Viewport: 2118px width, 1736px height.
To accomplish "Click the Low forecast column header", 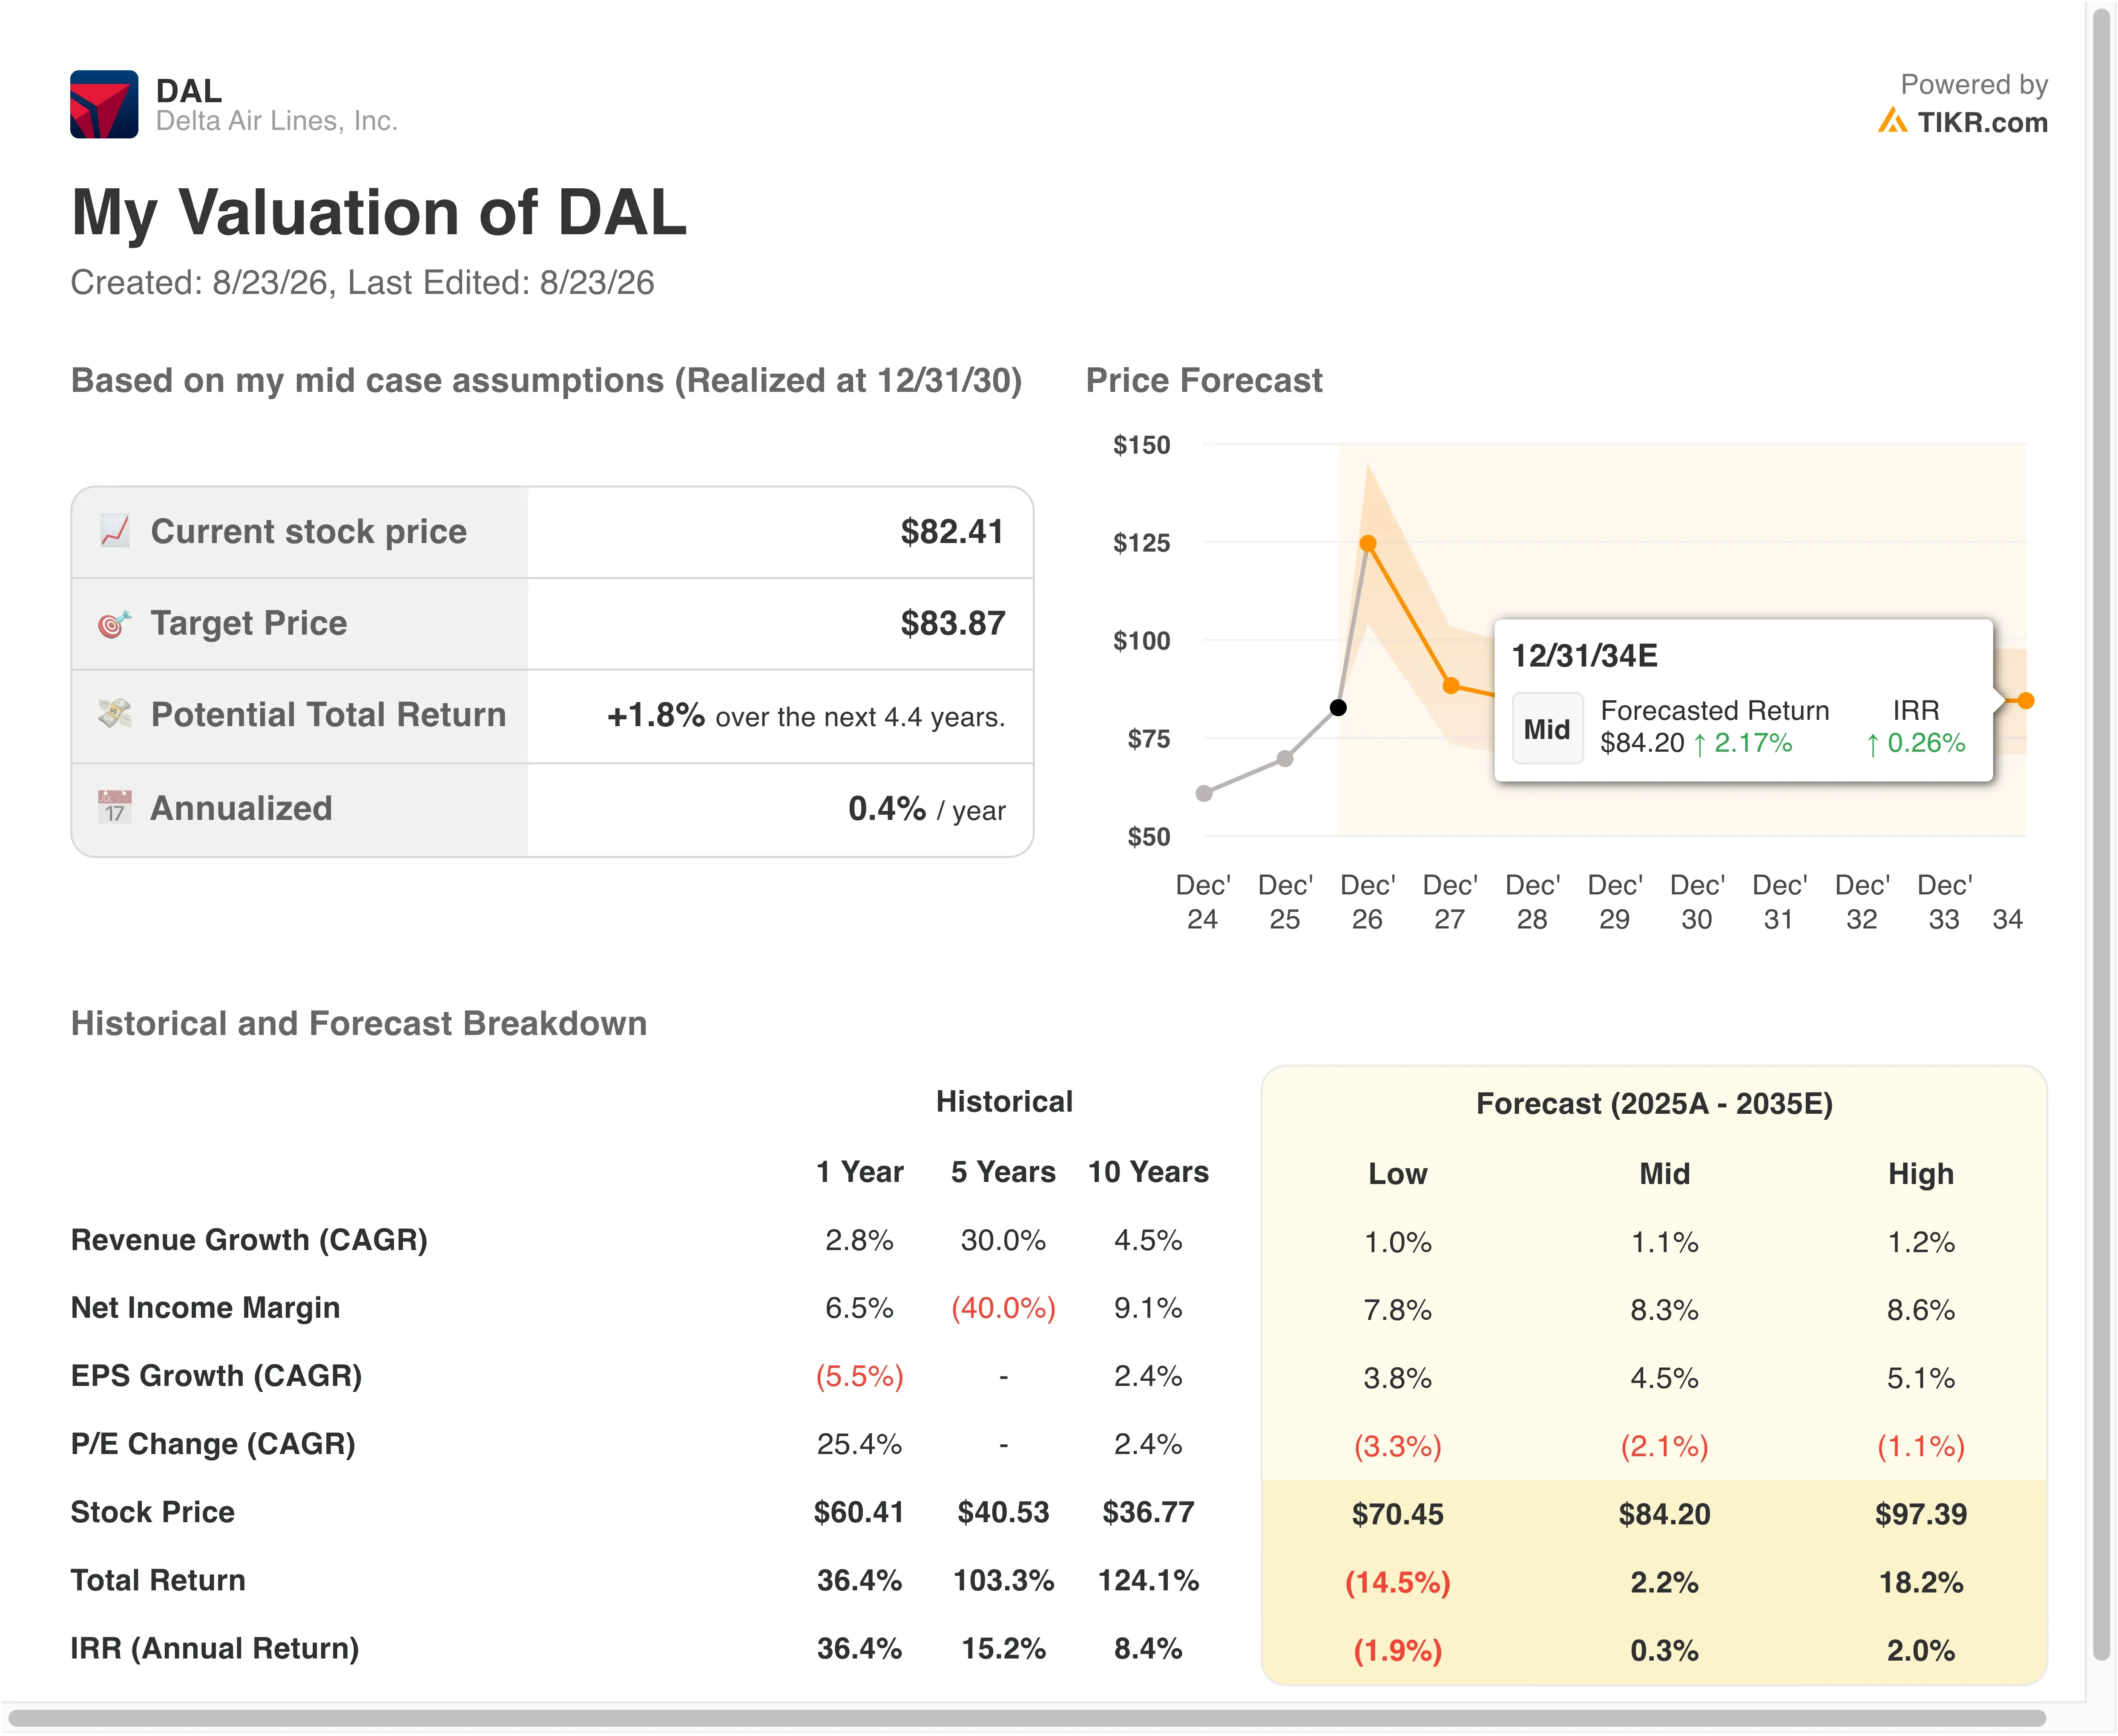I will point(1397,1174).
